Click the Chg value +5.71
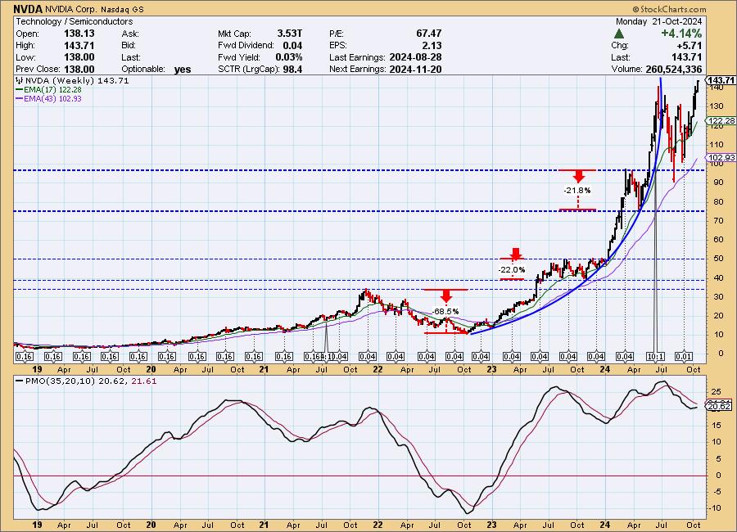Viewport: 737px width, 532px height. point(689,46)
